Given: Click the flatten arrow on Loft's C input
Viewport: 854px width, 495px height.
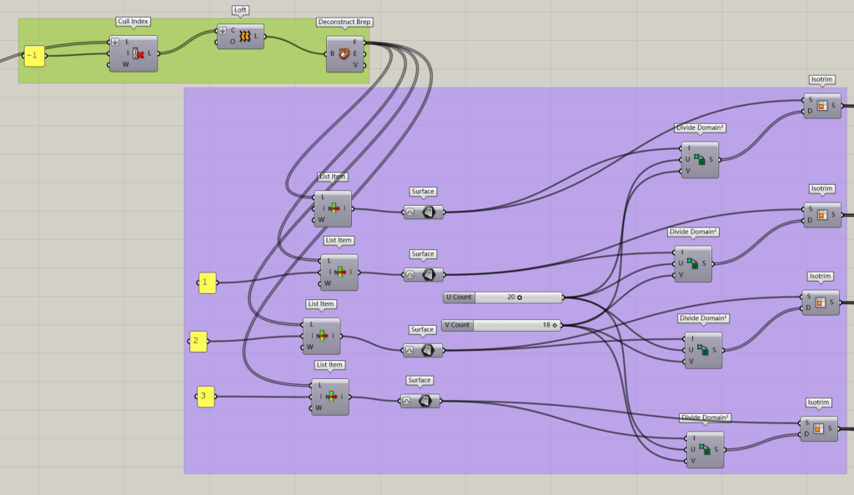Looking at the screenshot, I should point(223,31).
